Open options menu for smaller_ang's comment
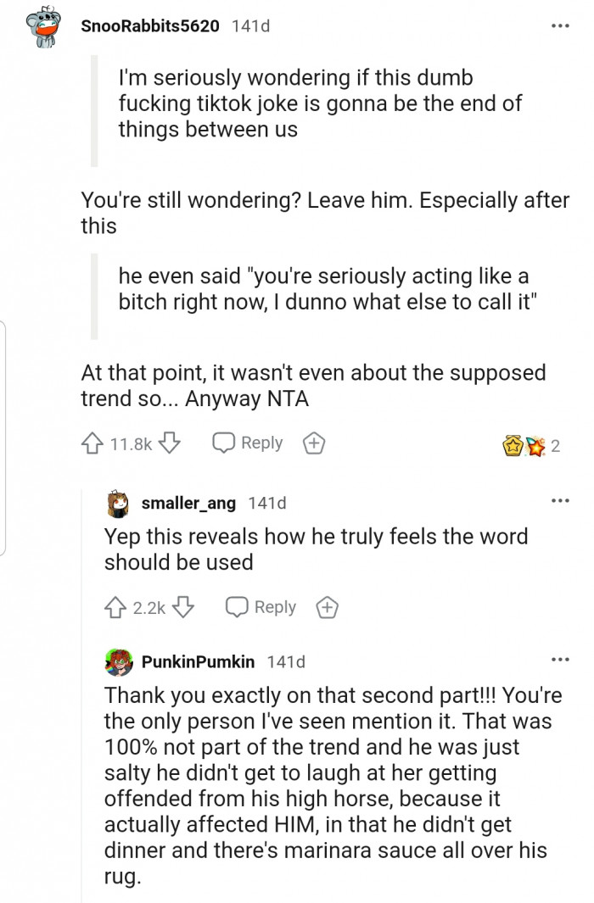 559,502
